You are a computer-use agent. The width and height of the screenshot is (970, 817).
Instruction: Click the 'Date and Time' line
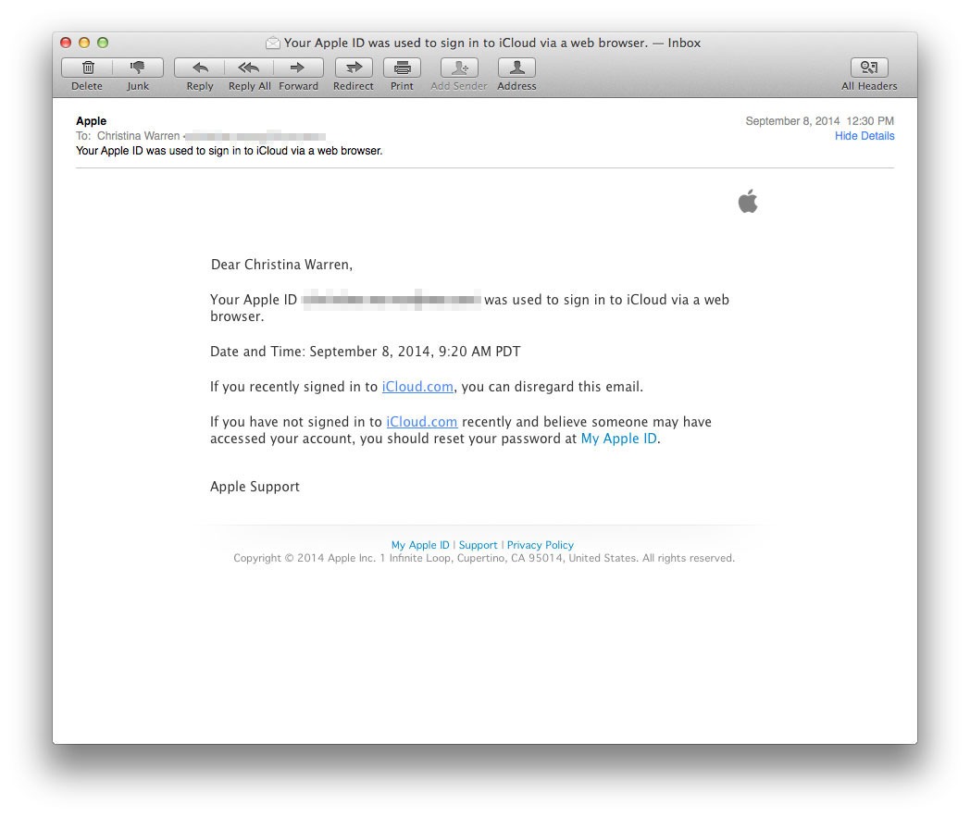click(x=365, y=352)
